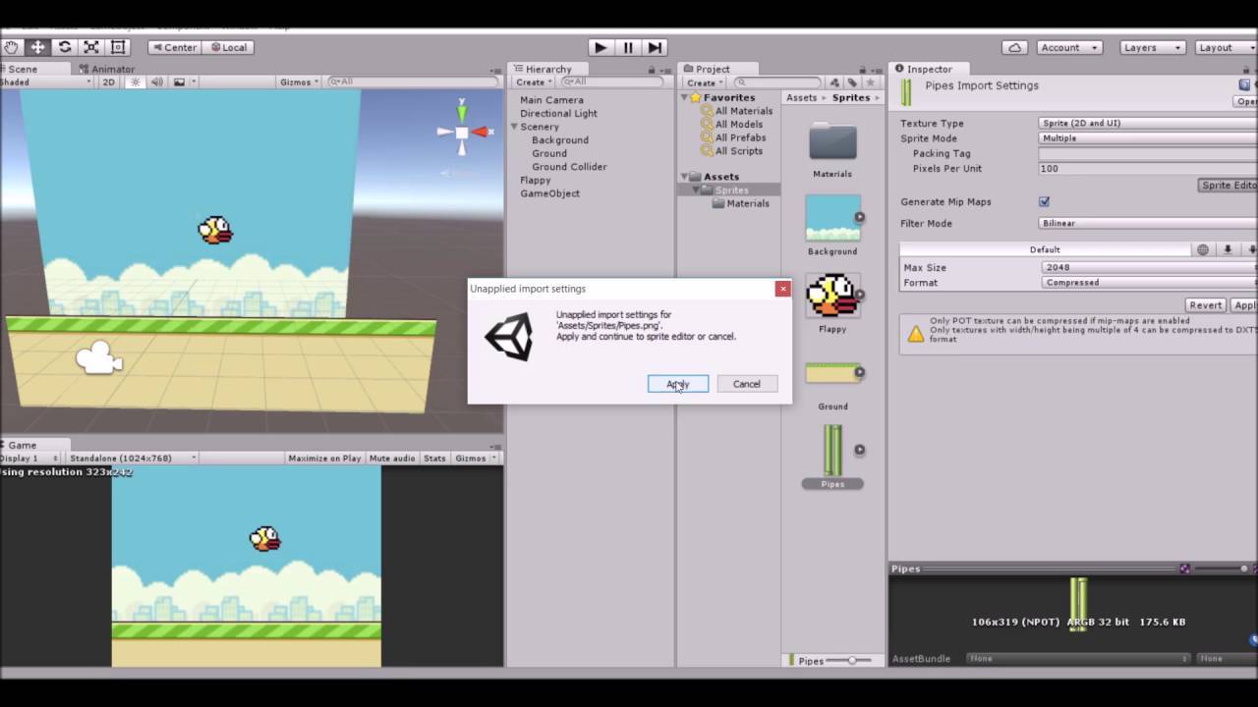Cancel the Unapplied import settings dialog
Image resolution: width=1258 pixels, height=707 pixels.
click(746, 384)
